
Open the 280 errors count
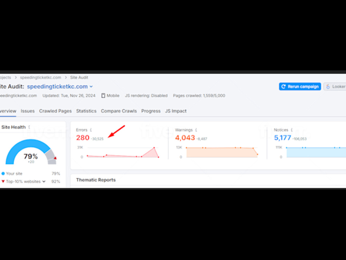coord(83,138)
